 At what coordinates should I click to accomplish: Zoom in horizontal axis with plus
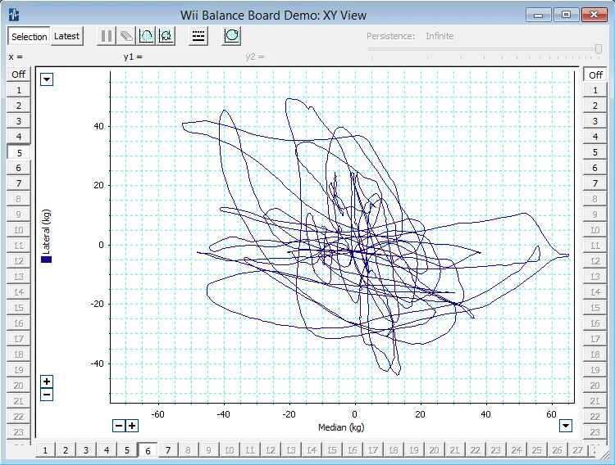(x=132, y=426)
